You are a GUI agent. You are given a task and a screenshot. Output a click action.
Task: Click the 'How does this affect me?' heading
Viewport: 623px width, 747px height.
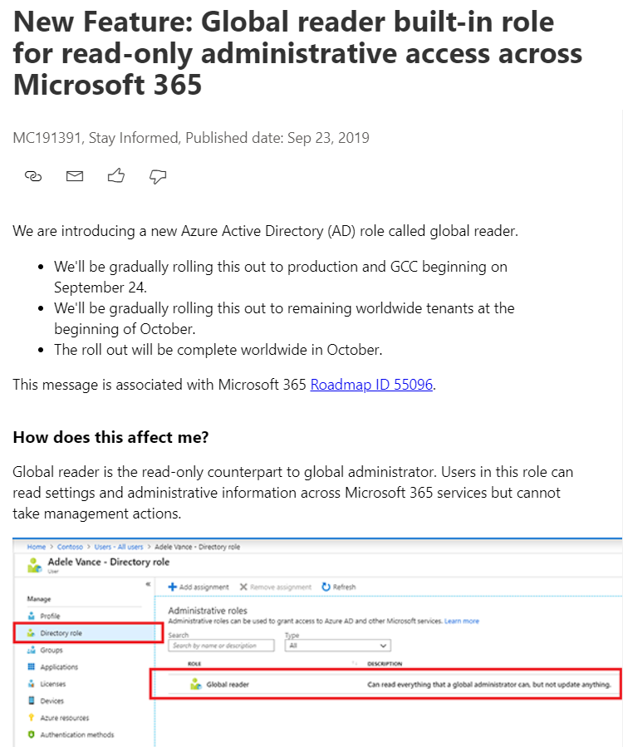click(111, 437)
